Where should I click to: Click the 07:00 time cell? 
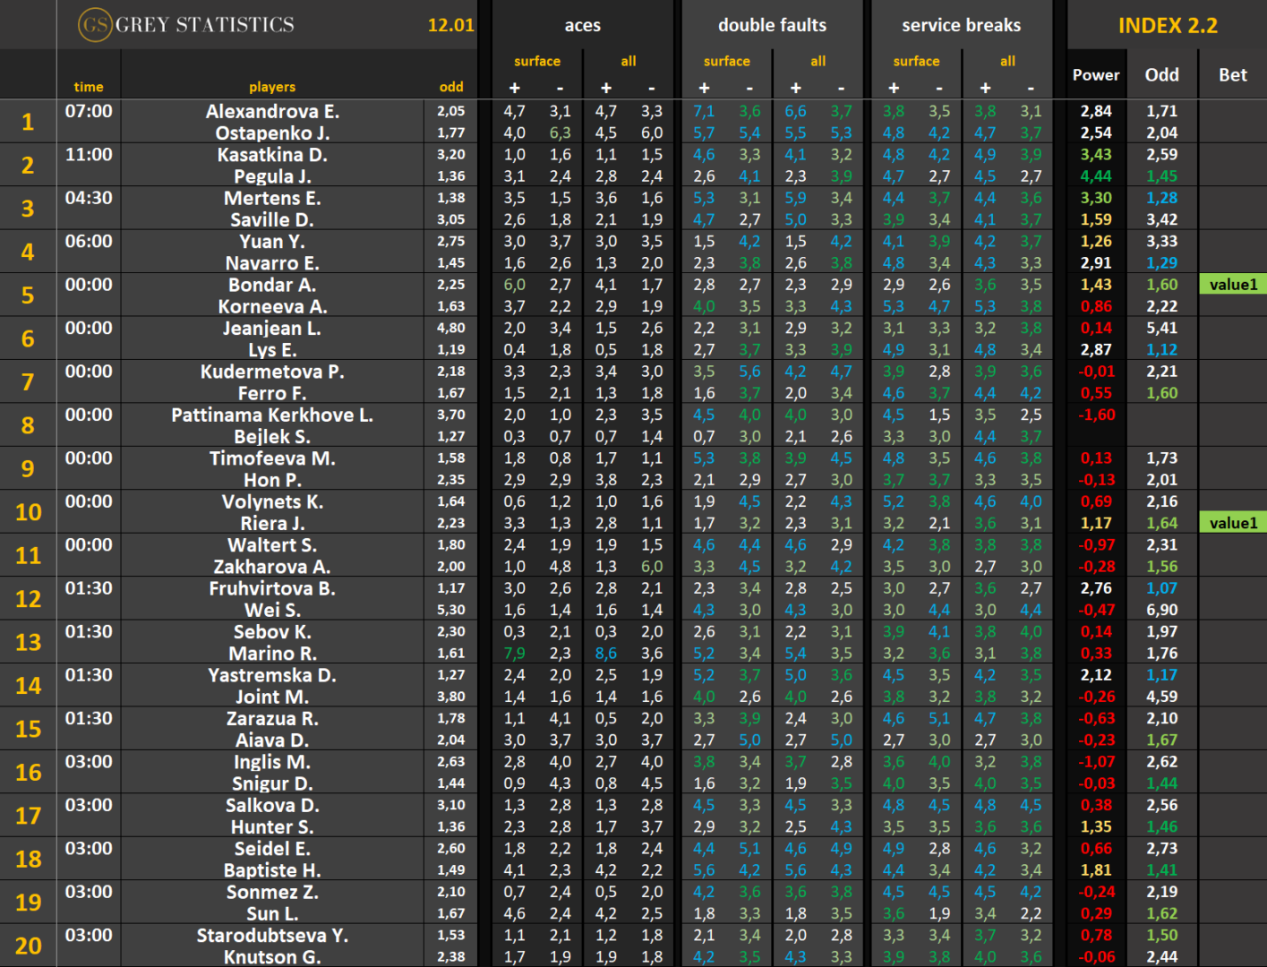(89, 111)
